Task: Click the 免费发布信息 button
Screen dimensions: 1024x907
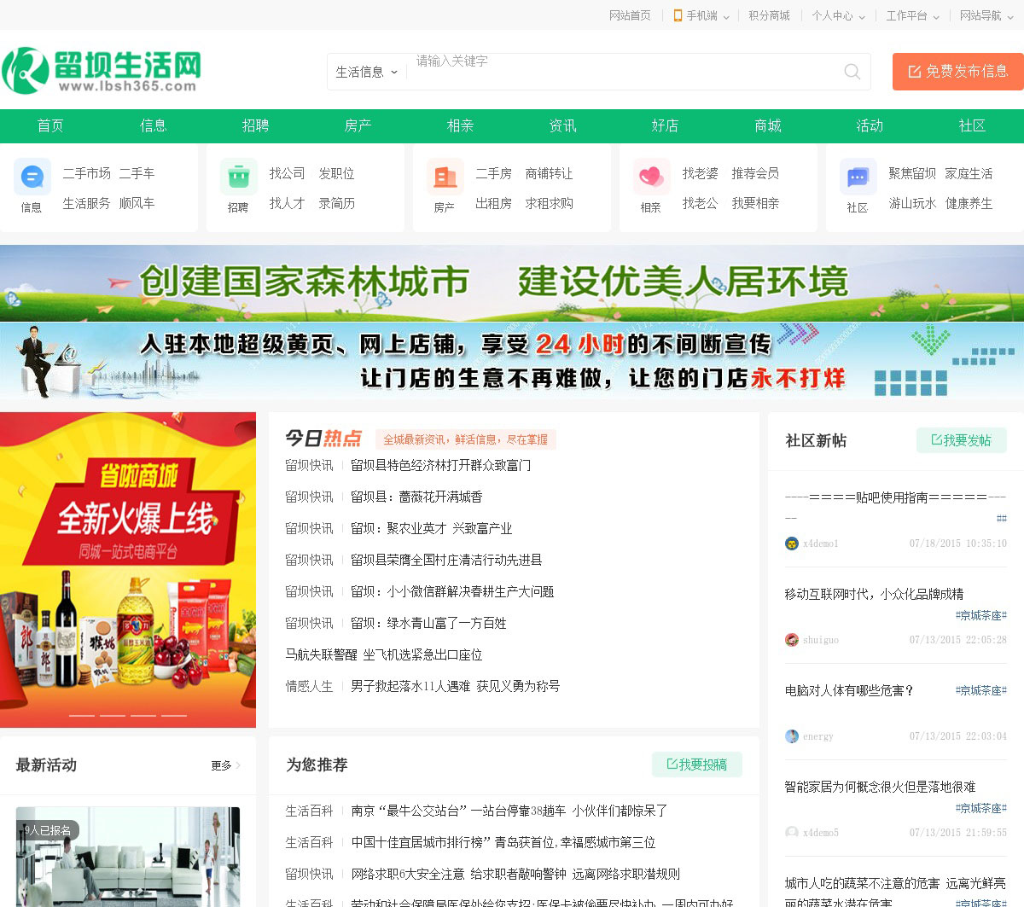Action: [x=958, y=72]
